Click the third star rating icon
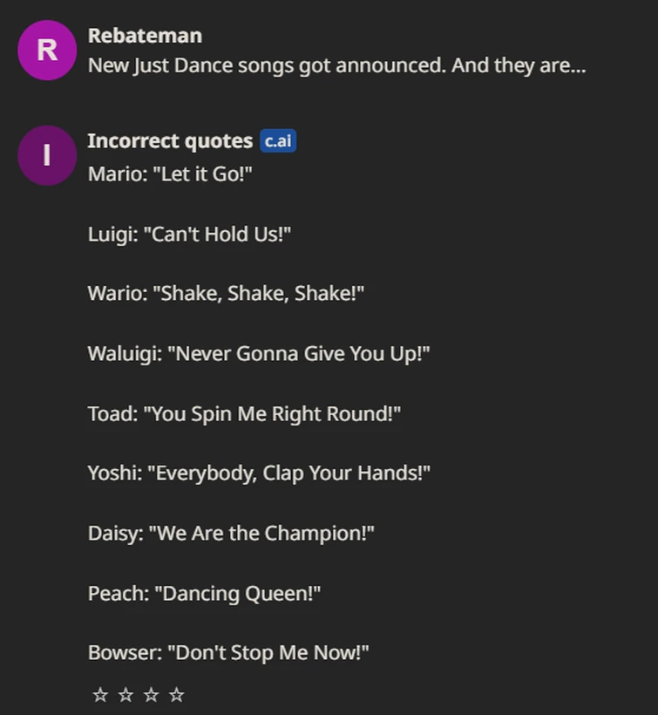 tap(151, 694)
